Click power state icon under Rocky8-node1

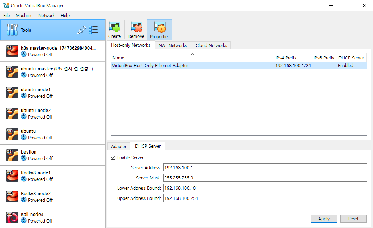point(24,179)
